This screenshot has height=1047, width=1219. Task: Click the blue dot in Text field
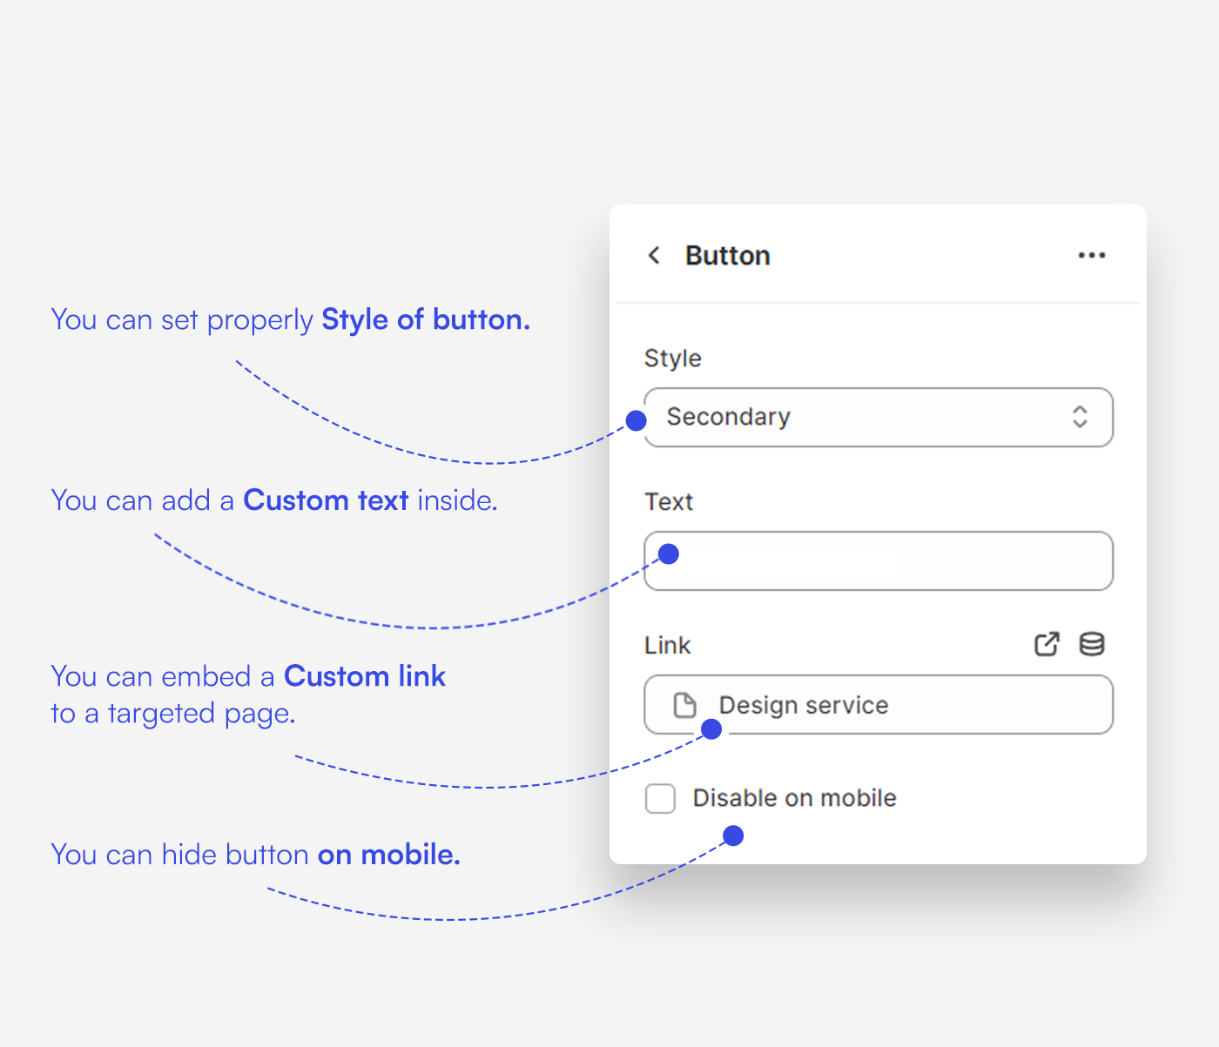click(669, 554)
